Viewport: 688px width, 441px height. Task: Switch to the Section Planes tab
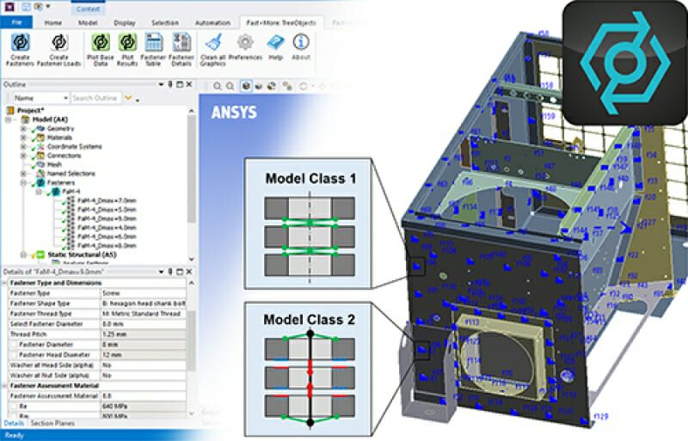point(52,424)
